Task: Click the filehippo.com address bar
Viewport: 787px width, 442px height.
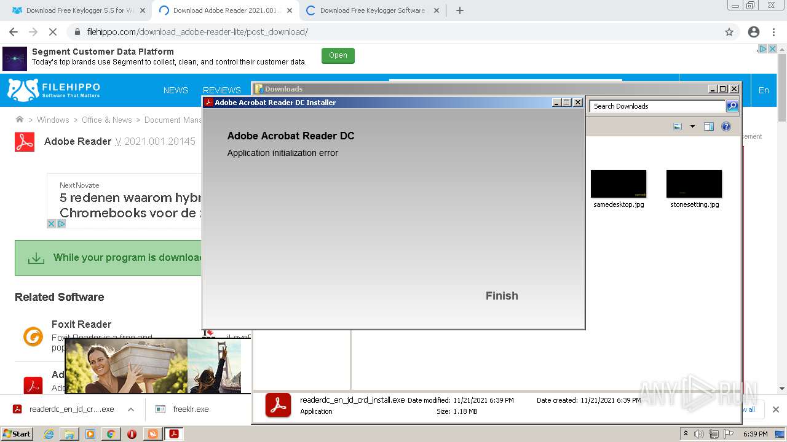Action: click(x=393, y=32)
